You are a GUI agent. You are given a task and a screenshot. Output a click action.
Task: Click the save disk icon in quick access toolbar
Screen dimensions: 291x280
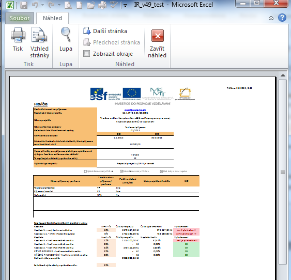(24, 5)
